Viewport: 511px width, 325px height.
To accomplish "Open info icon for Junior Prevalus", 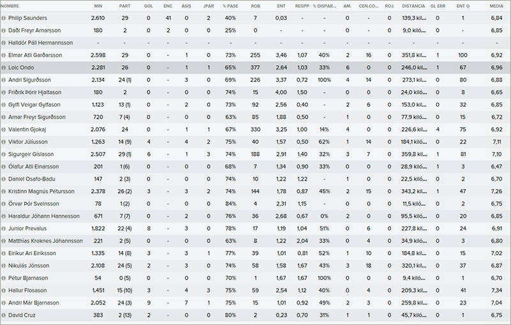I will tap(4, 229).
